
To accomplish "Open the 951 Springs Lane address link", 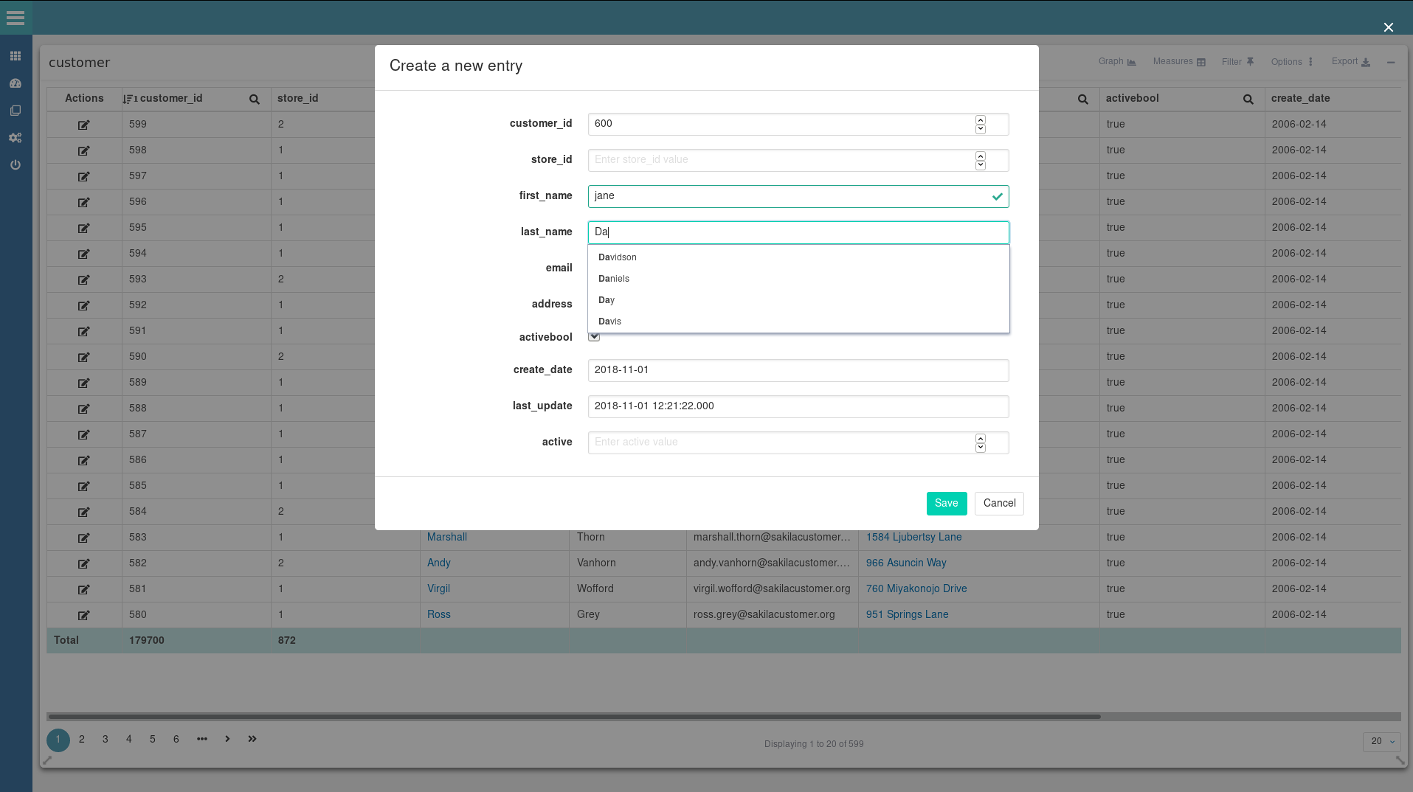I will [908, 614].
